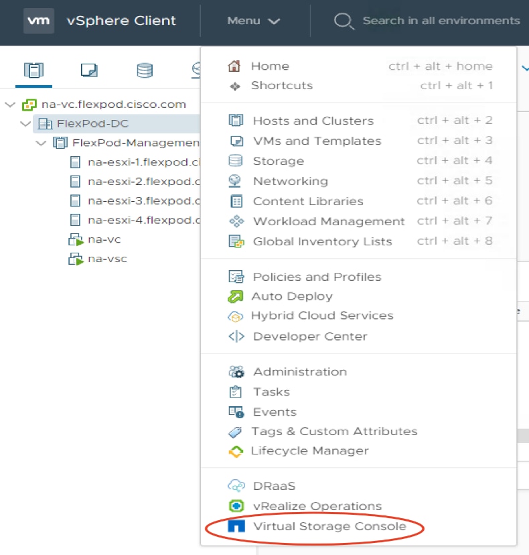Collapse the na-vc.flexpod.cisco.com tree node
This screenshot has width=529, height=555.
pos(10,105)
